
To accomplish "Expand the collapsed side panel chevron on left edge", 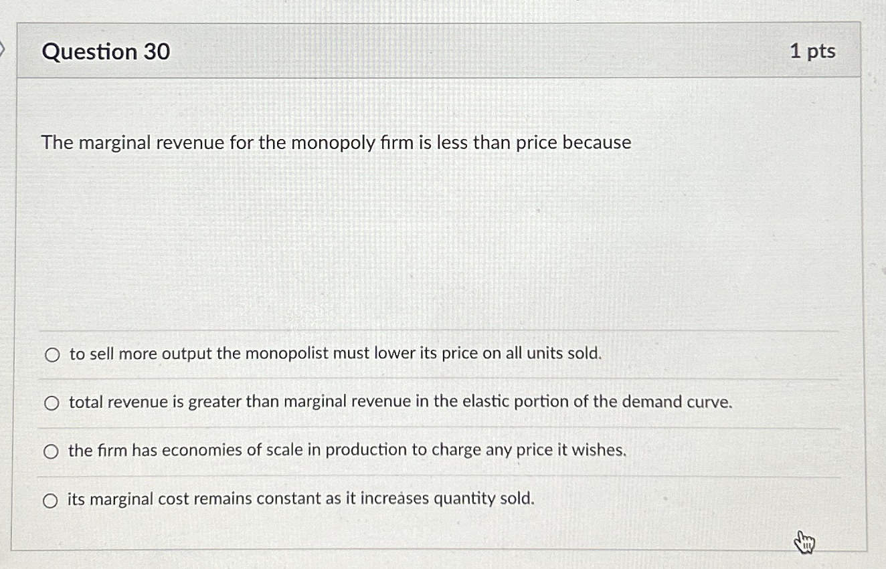I will pyautogui.click(x=3, y=47).
